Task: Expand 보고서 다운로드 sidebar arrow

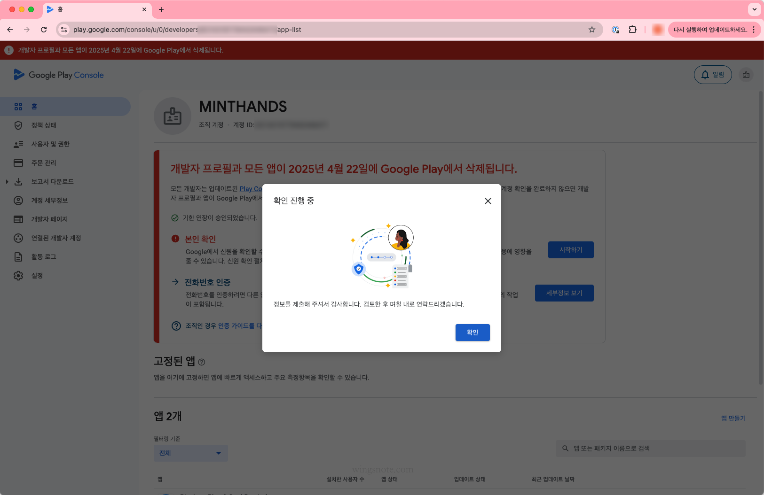Action: pyautogui.click(x=7, y=182)
